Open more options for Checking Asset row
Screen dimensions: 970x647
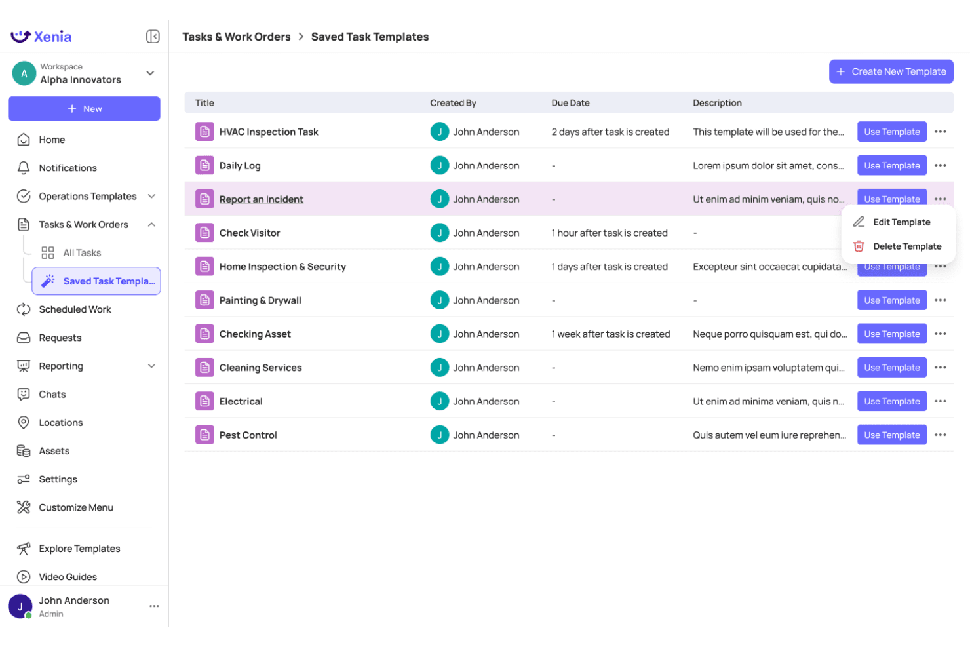(x=941, y=334)
